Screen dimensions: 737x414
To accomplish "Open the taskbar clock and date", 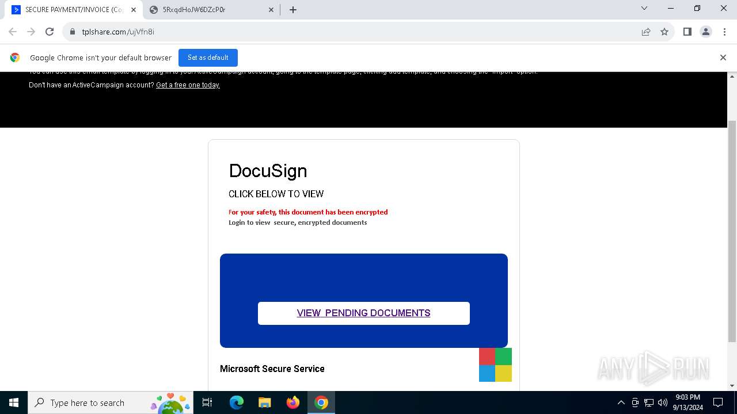I will 687,402.
